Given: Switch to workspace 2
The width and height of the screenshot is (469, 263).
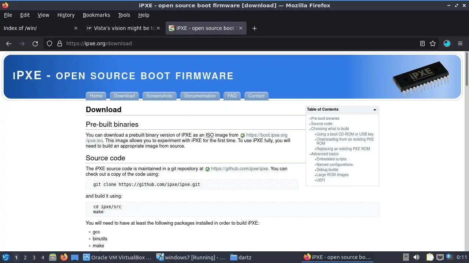Looking at the screenshot, I should 25,258.
